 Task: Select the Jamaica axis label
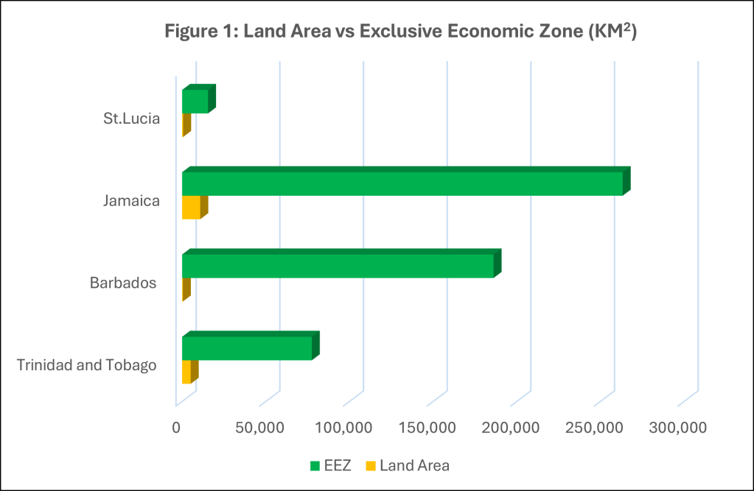(x=133, y=200)
